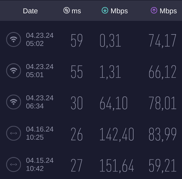The height and width of the screenshot is (179, 182).
Task: Click the ethernet icon for 04.16.24 test
Action: click(13, 133)
